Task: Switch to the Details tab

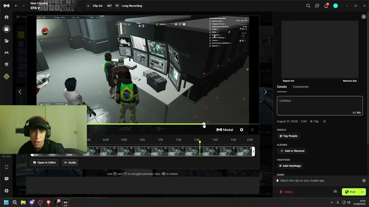Action: pos(282,87)
